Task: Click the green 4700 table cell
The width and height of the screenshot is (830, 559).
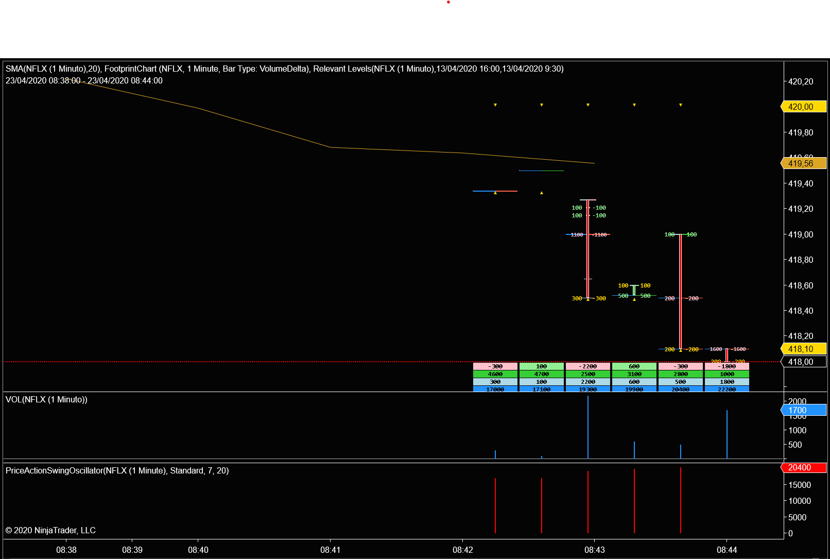Action: point(542,374)
